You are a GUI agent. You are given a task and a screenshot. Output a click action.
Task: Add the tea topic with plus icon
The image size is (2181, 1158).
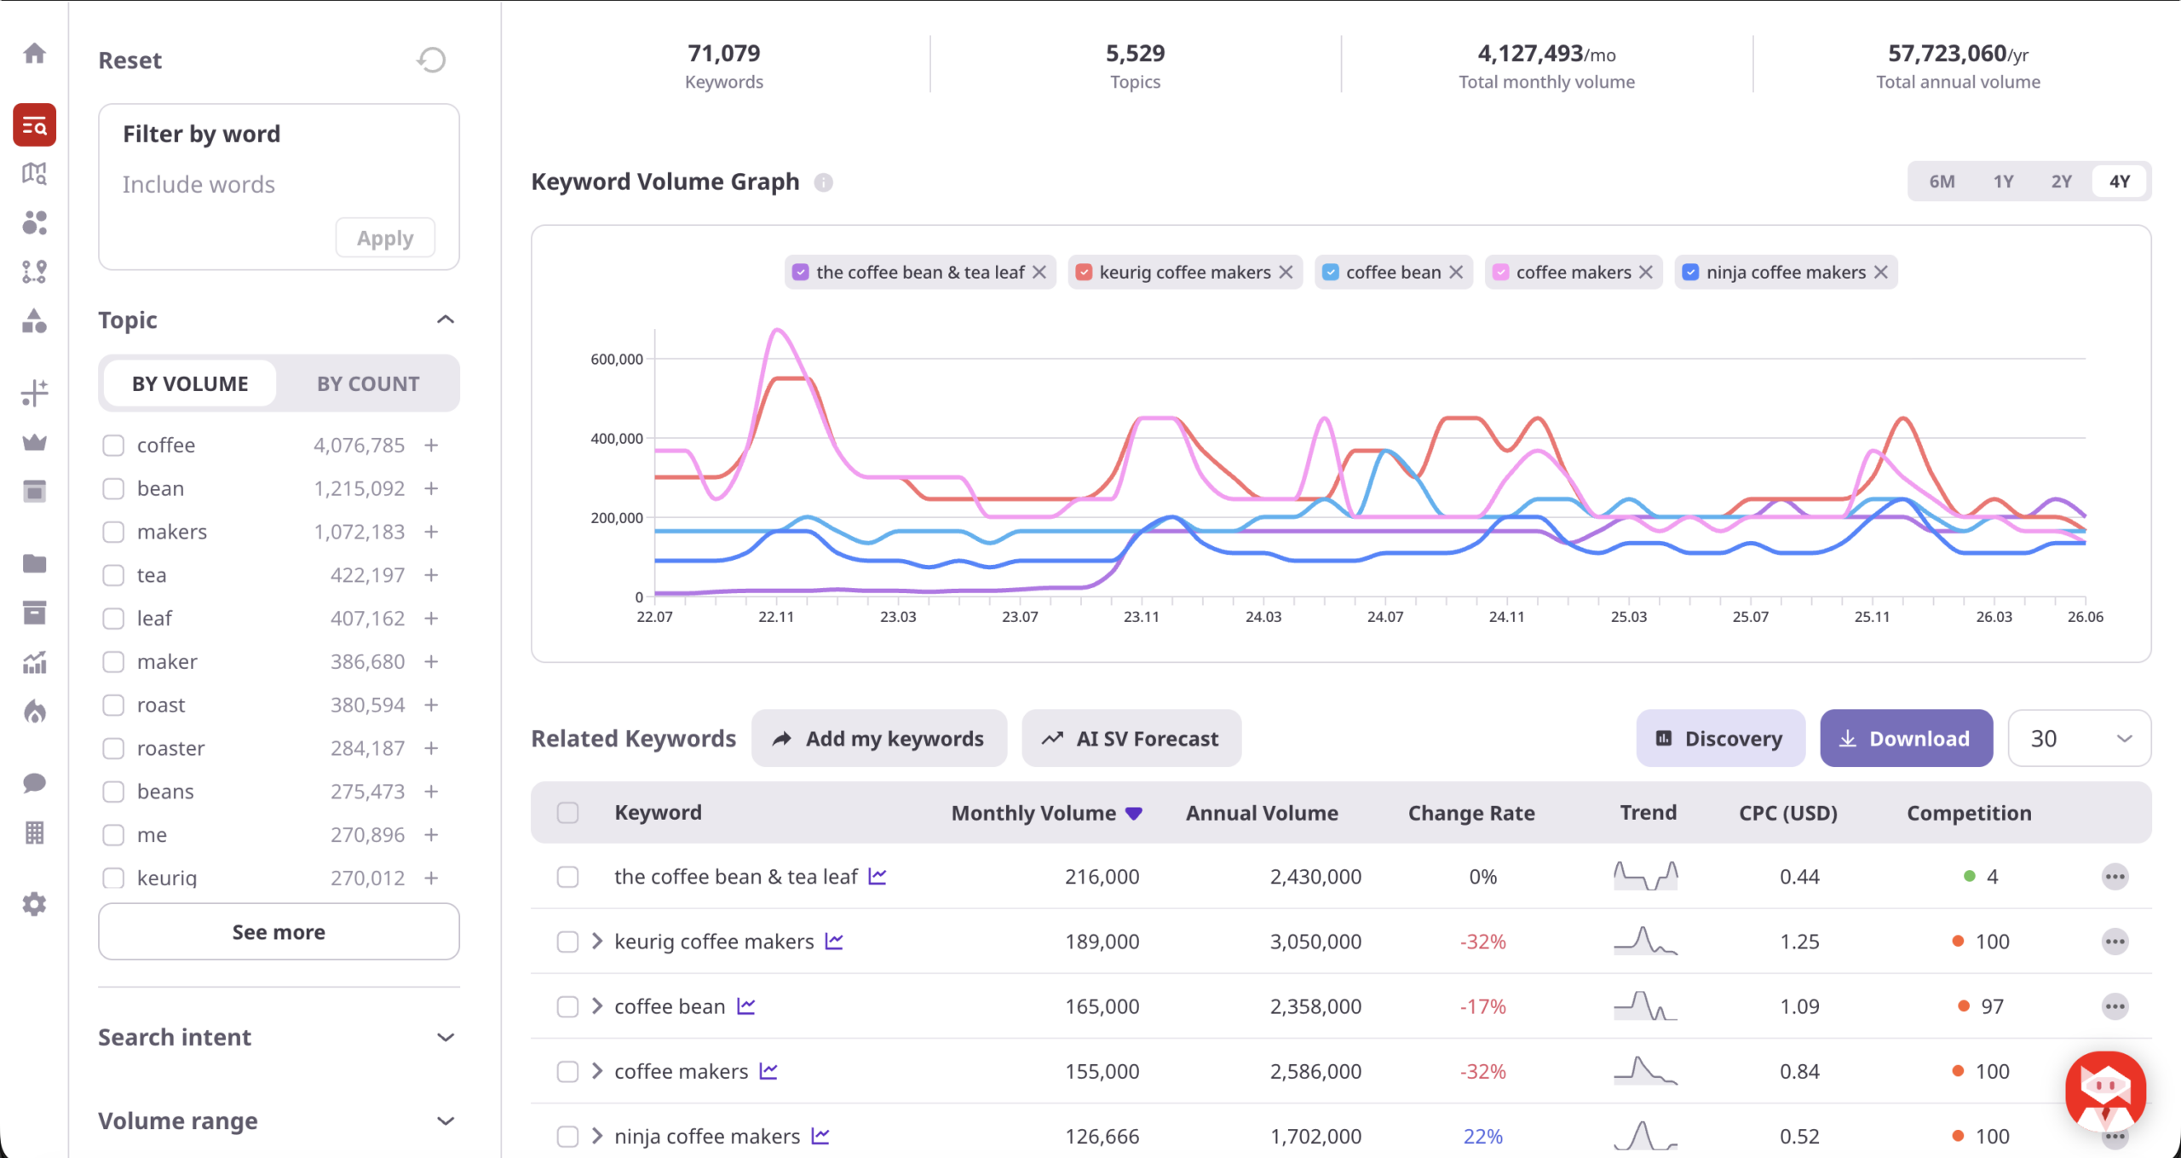click(432, 575)
